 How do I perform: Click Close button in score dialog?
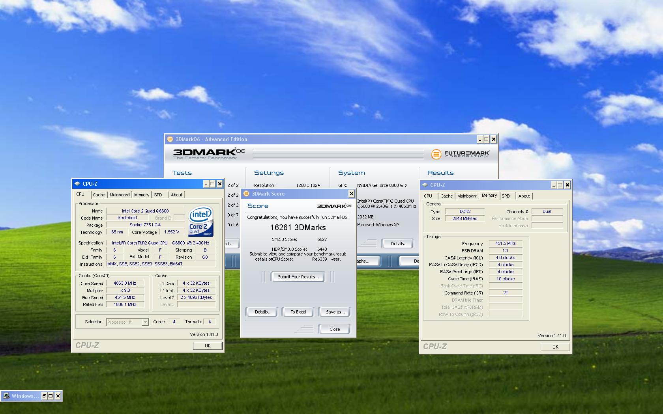(335, 329)
